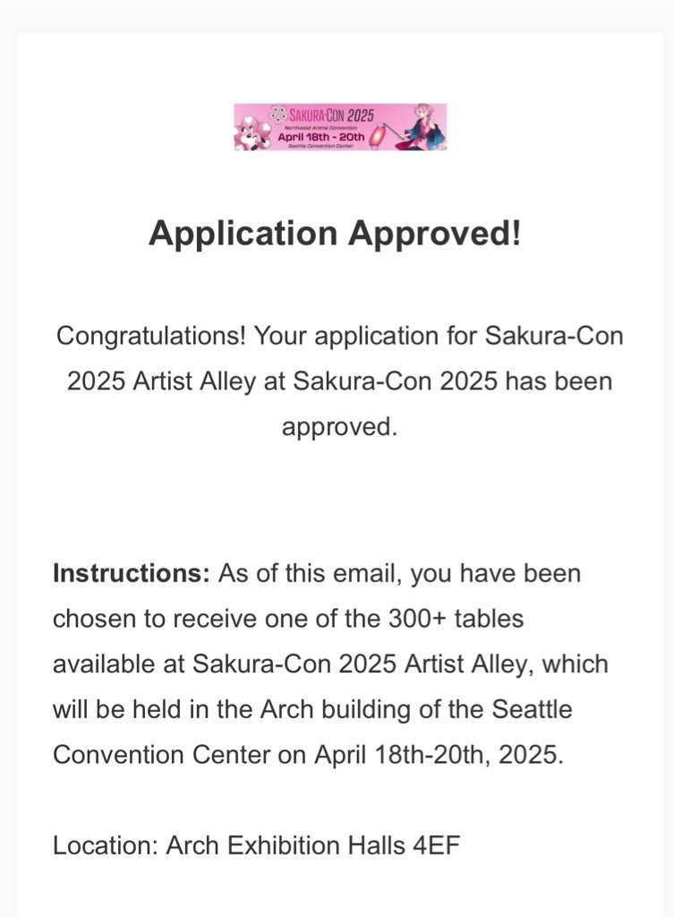Click the "April 18th-20th, 2025" date text
Screen dimensions: 674x917
tap(439, 754)
